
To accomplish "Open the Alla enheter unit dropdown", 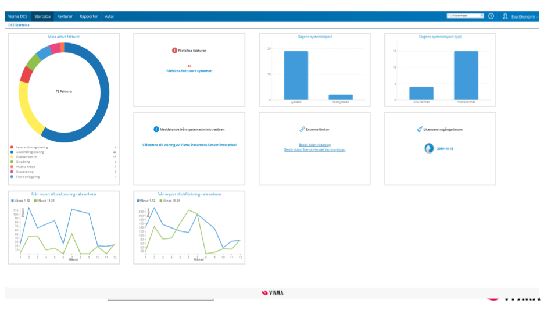I will tap(465, 16).
